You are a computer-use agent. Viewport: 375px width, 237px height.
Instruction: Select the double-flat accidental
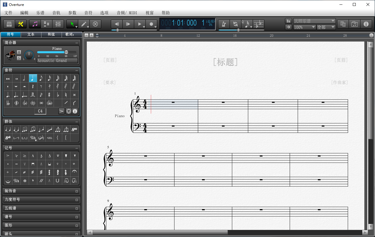coord(8,103)
